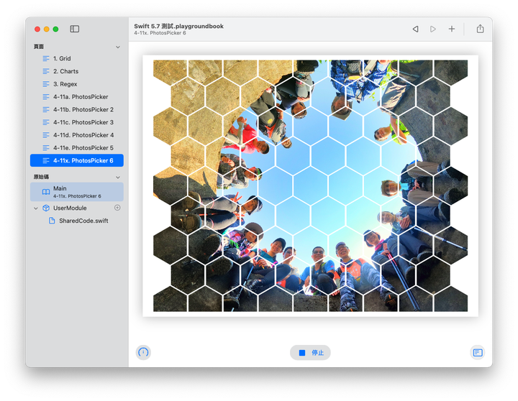Select 4-11c. PhotosPicker 3 page

click(x=77, y=122)
